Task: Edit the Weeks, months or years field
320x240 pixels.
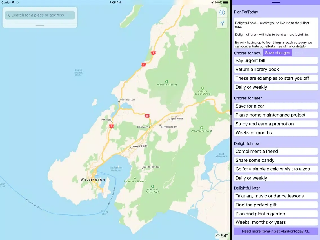Action: coord(276,222)
